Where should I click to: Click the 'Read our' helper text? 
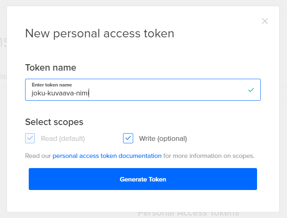[x=38, y=156]
